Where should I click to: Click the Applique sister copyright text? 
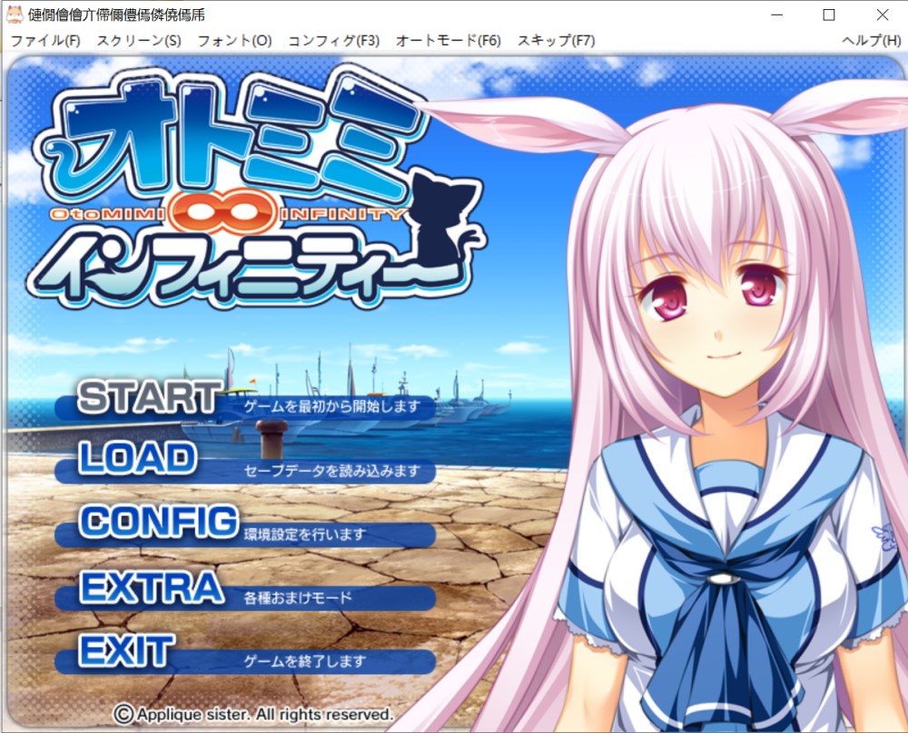tap(253, 715)
